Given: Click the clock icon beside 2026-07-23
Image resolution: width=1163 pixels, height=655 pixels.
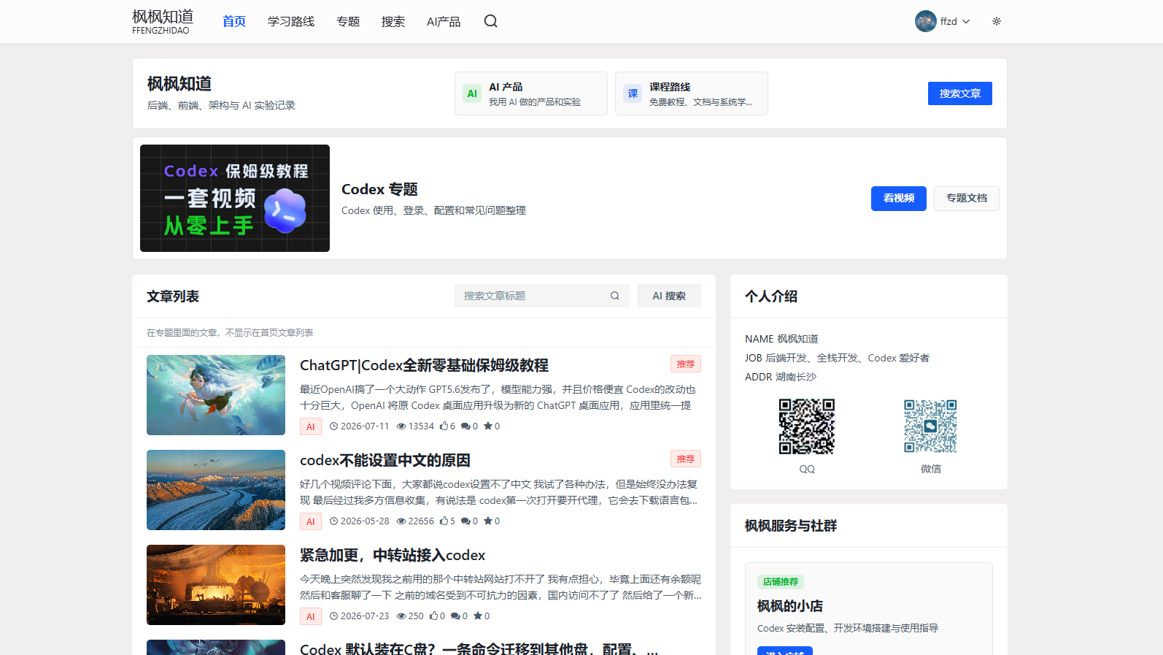Looking at the screenshot, I should (x=334, y=616).
